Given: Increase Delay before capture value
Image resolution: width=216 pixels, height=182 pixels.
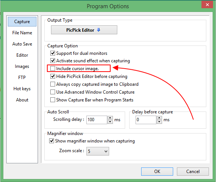Looking at the screenshot, I should [x=159, y=118].
